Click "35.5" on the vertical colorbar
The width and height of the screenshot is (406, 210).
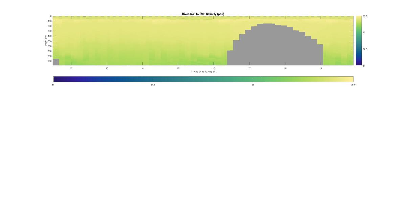coord(365,16)
